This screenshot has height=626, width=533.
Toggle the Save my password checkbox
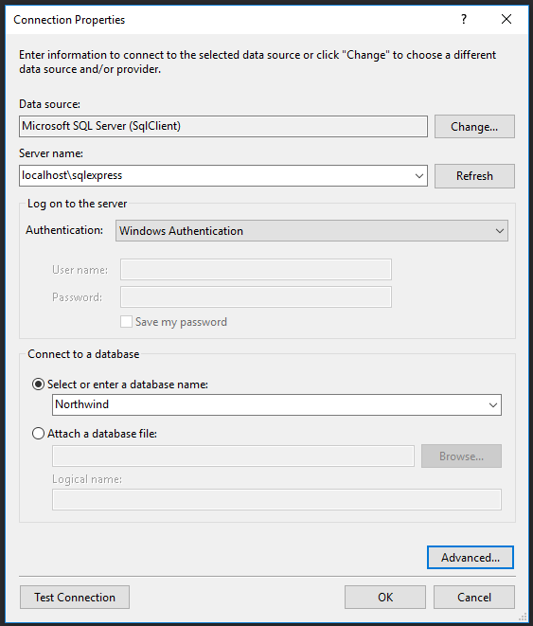click(126, 322)
